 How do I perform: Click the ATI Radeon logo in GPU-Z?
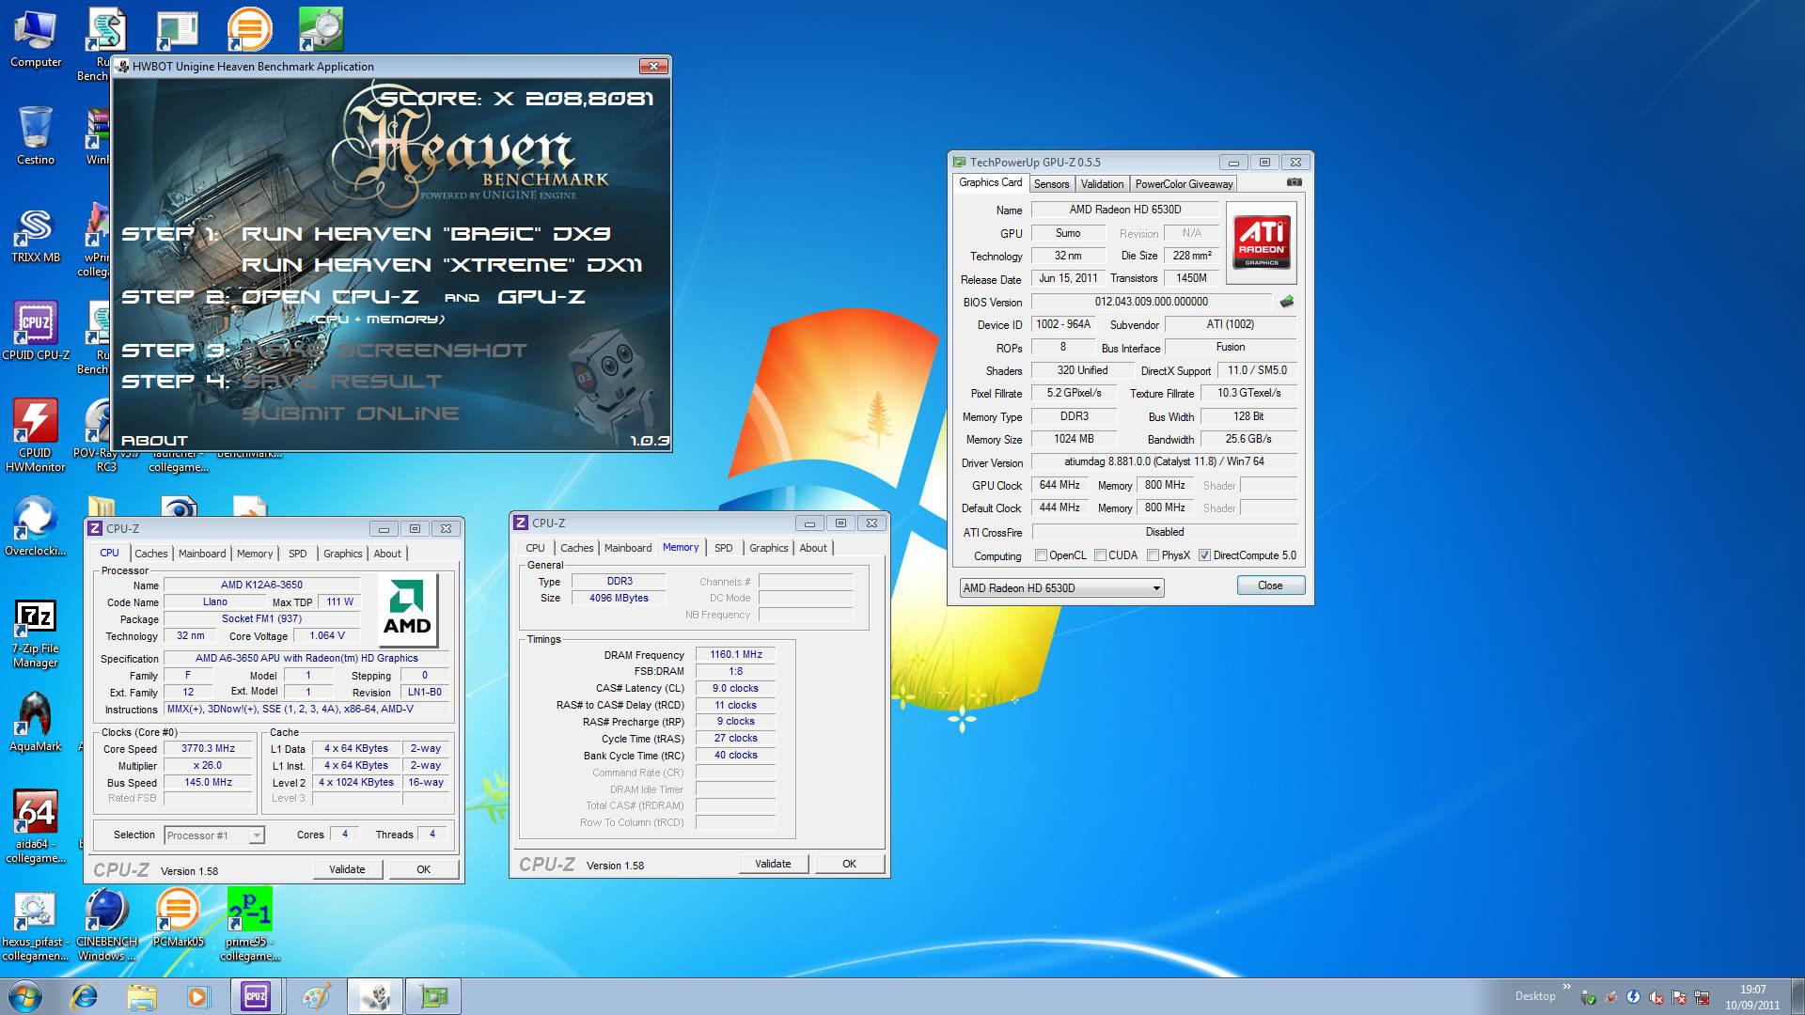pyautogui.click(x=1261, y=242)
